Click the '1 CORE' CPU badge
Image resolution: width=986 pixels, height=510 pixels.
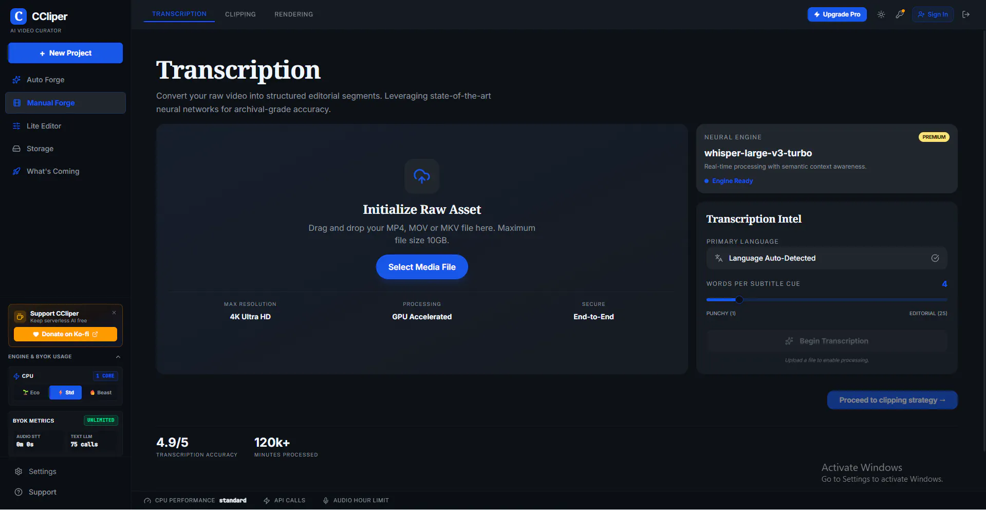105,376
